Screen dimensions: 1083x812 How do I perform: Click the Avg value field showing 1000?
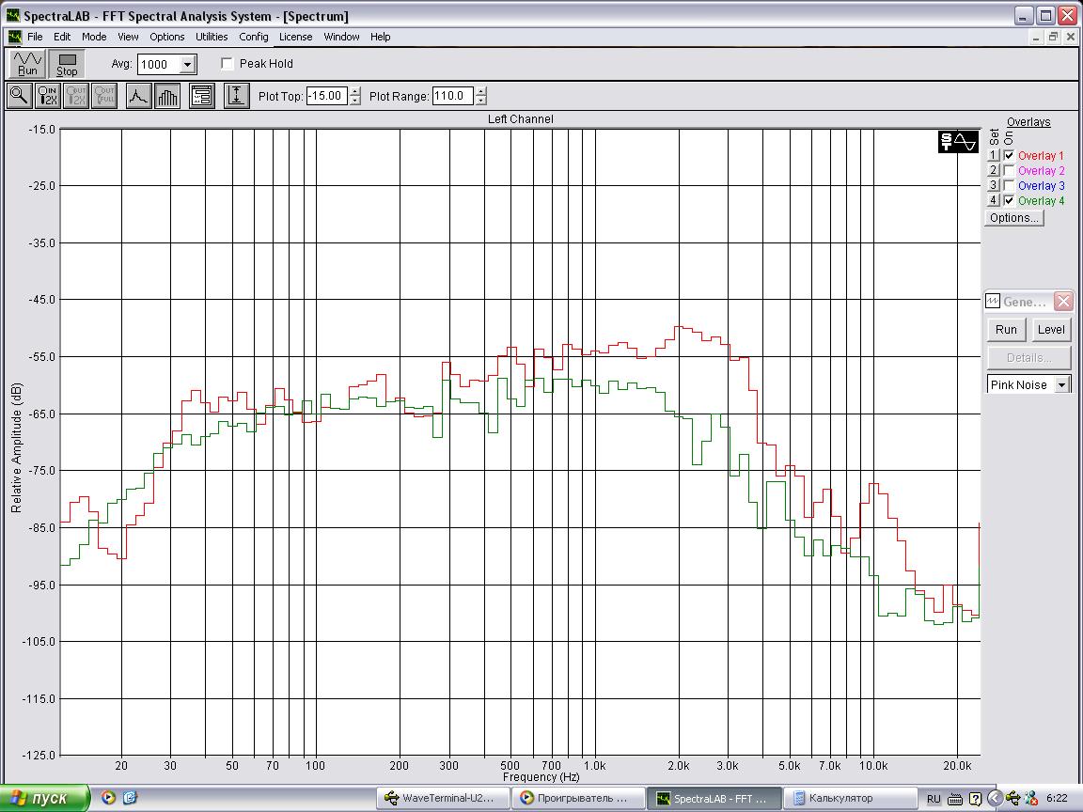click(159, 64)
